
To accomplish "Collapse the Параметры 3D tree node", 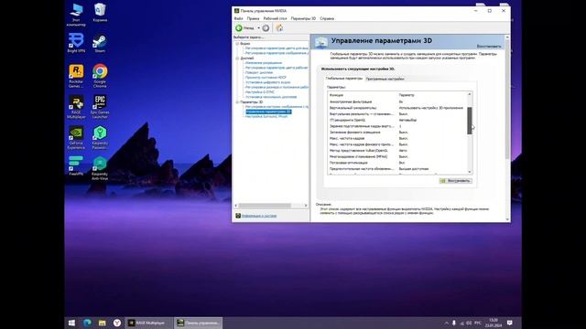I will (237, 101).
